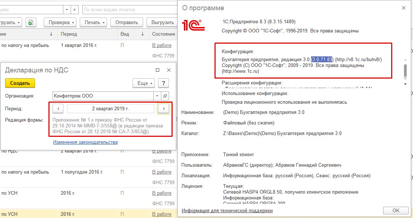Open В работе link in first по УСН row

(162, 193)
